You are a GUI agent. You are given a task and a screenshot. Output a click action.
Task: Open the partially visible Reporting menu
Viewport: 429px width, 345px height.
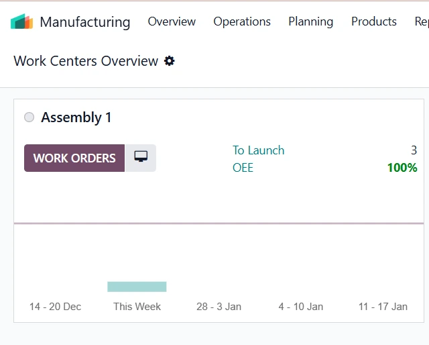[x=422, y=21]
